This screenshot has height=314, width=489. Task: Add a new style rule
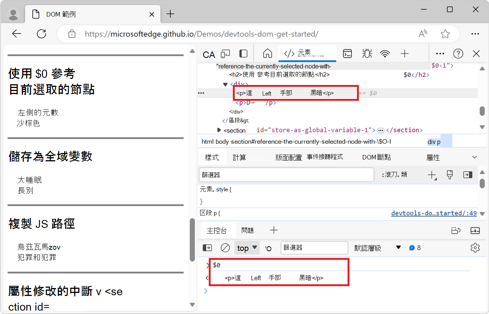click(x=432, y=175)
